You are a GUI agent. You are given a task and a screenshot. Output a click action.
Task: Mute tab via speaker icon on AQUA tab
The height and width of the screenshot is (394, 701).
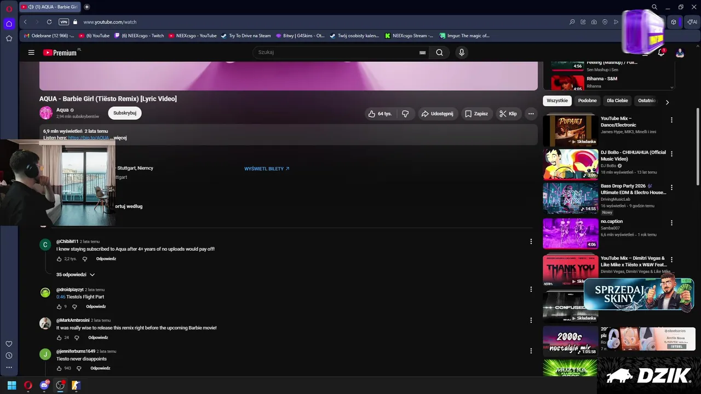coord(31,7)
